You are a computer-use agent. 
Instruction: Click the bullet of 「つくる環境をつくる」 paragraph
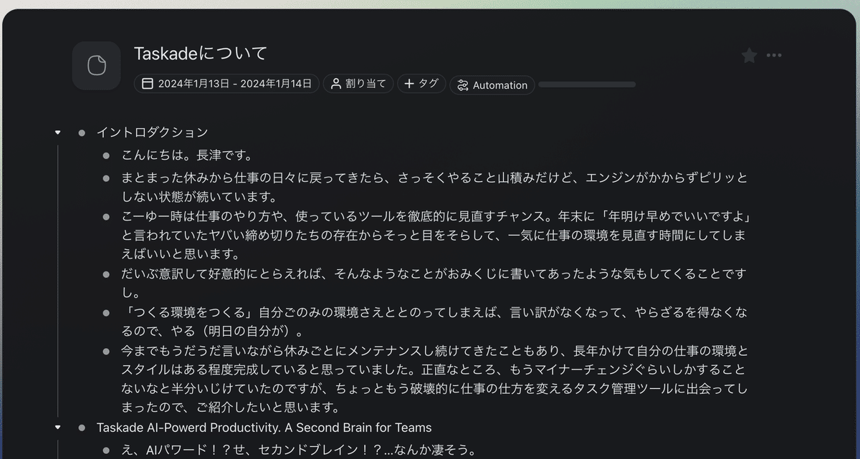(106, 313)
